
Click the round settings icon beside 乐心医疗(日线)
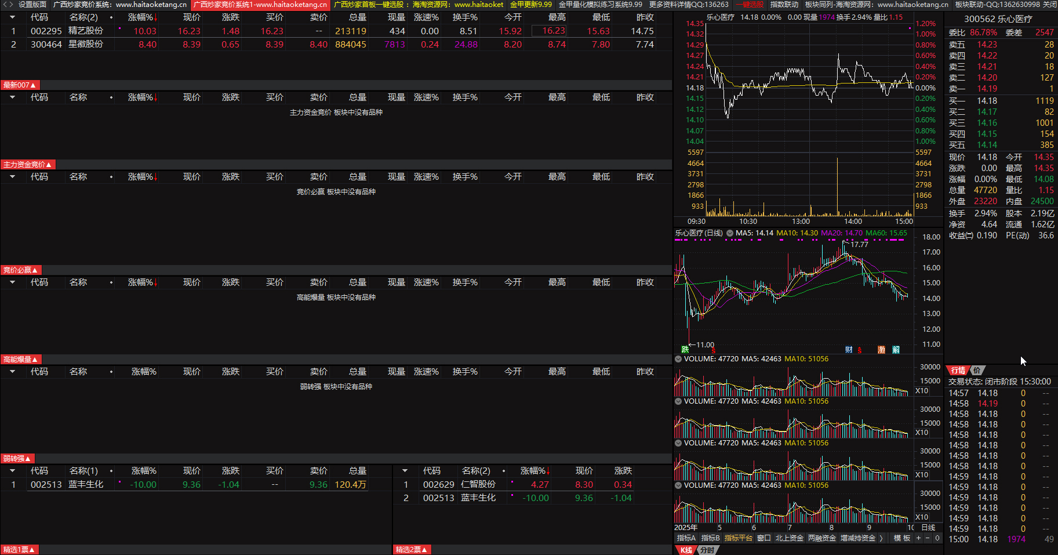(x=730, y=233)
